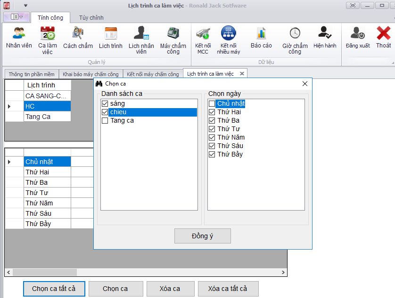Open Máy chấm công device icon
The width and height of the screenshot is (395, 298).
click(173, 34)
